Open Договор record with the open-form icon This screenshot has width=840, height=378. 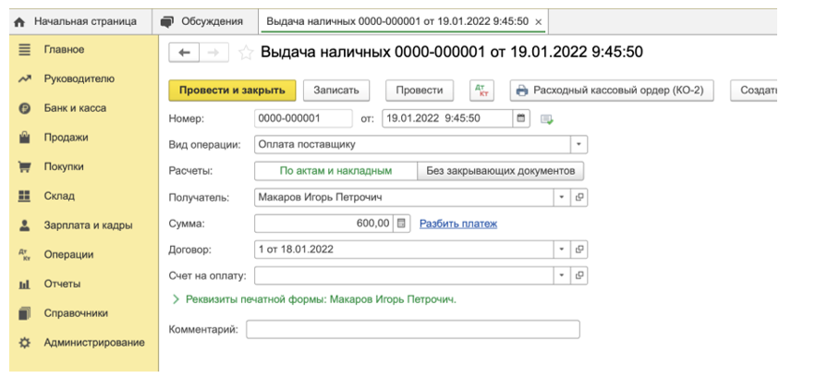pos(579,250)
